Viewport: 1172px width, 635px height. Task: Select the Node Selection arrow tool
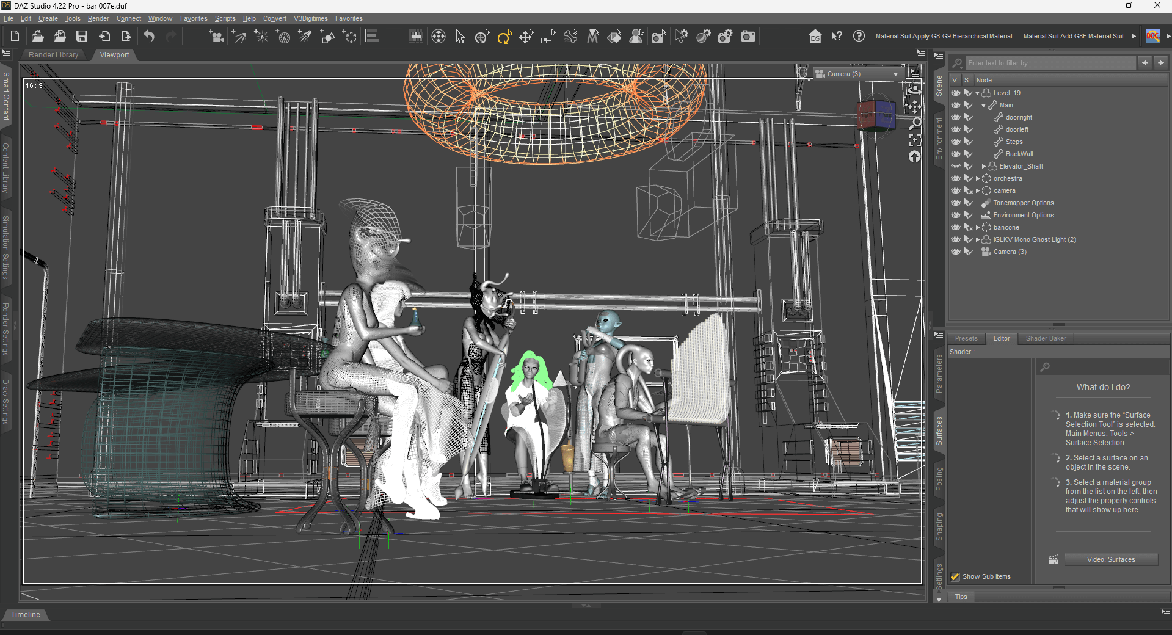coord(460,37)
